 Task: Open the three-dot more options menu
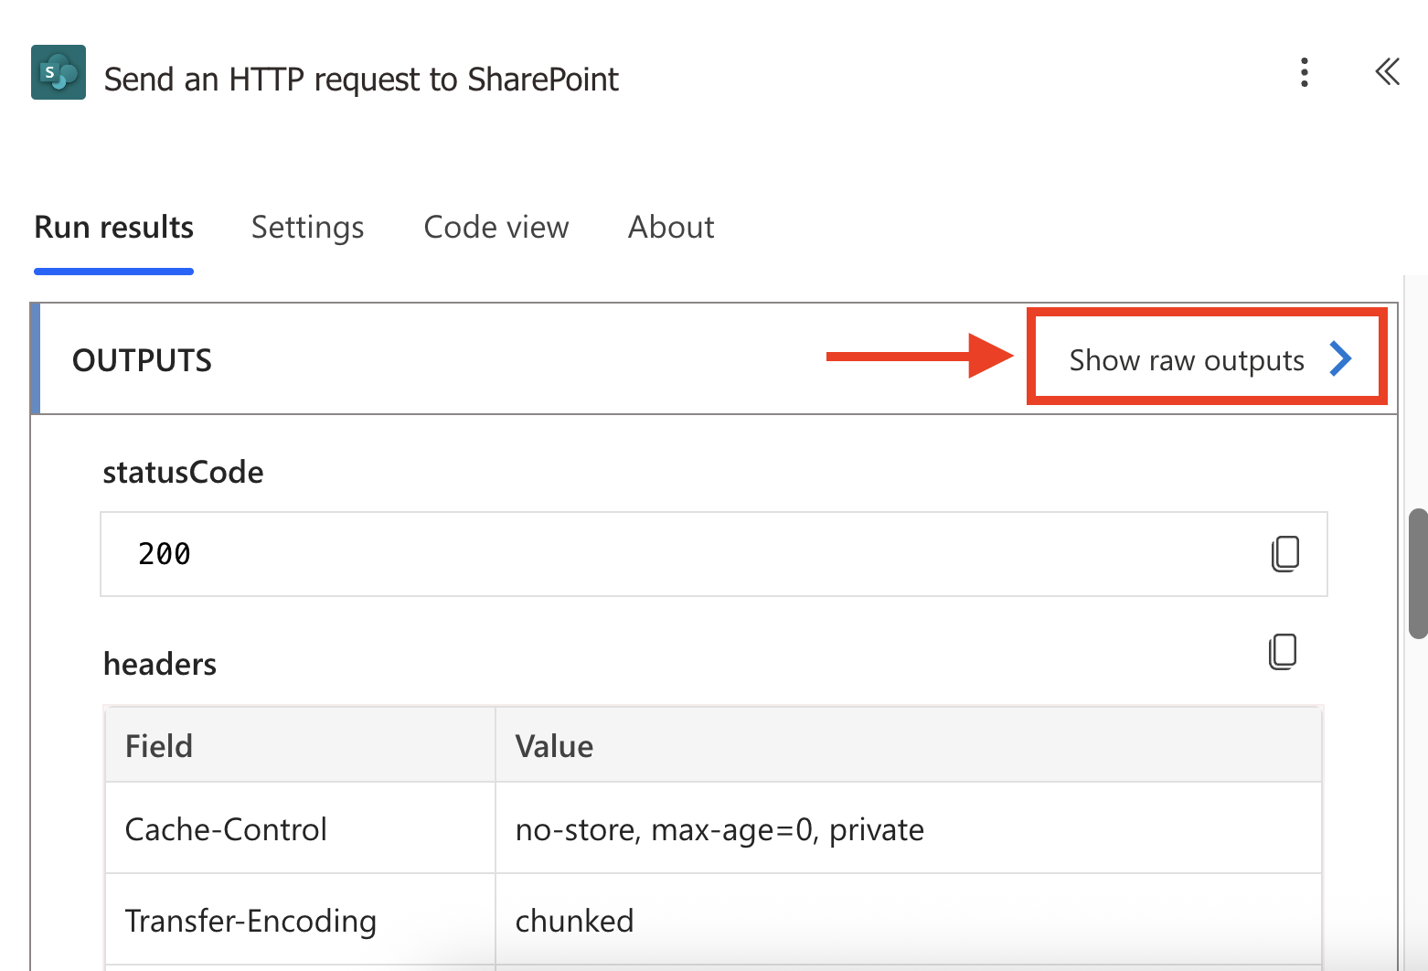(x=1305, y=72)
